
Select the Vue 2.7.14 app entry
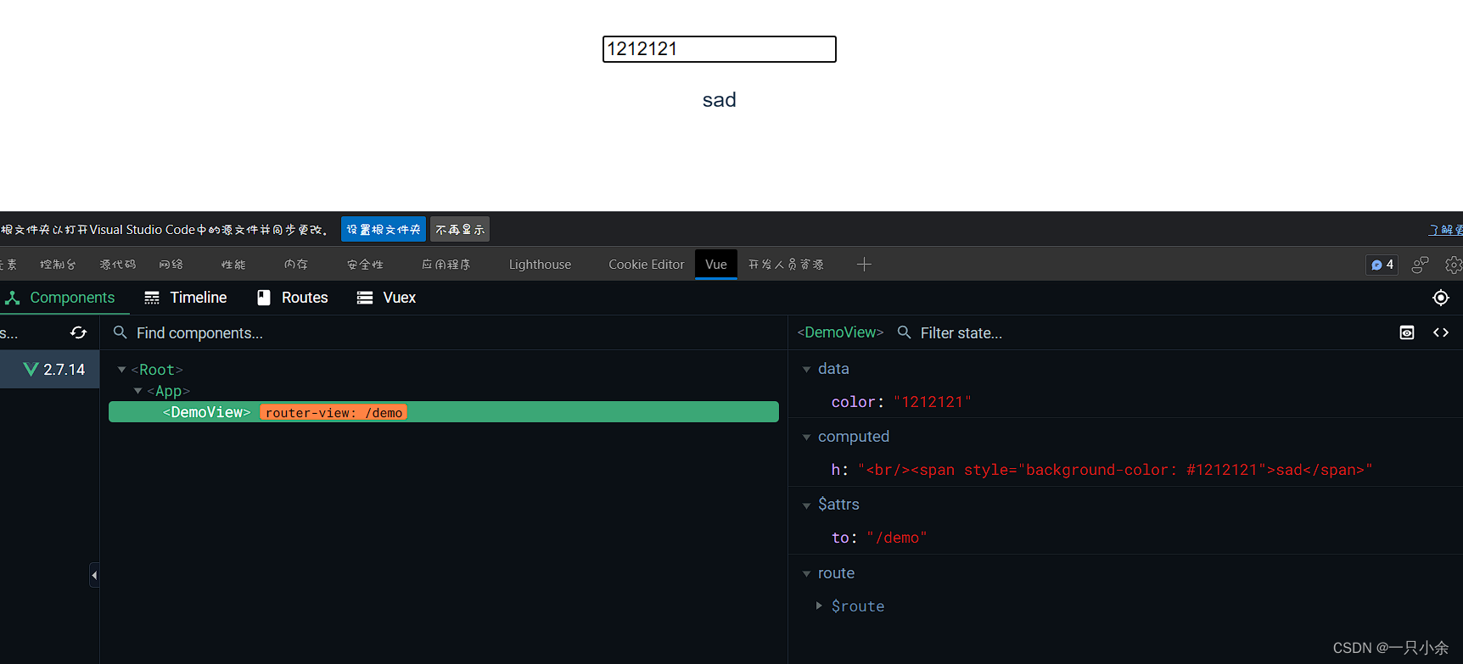[50, 370]
